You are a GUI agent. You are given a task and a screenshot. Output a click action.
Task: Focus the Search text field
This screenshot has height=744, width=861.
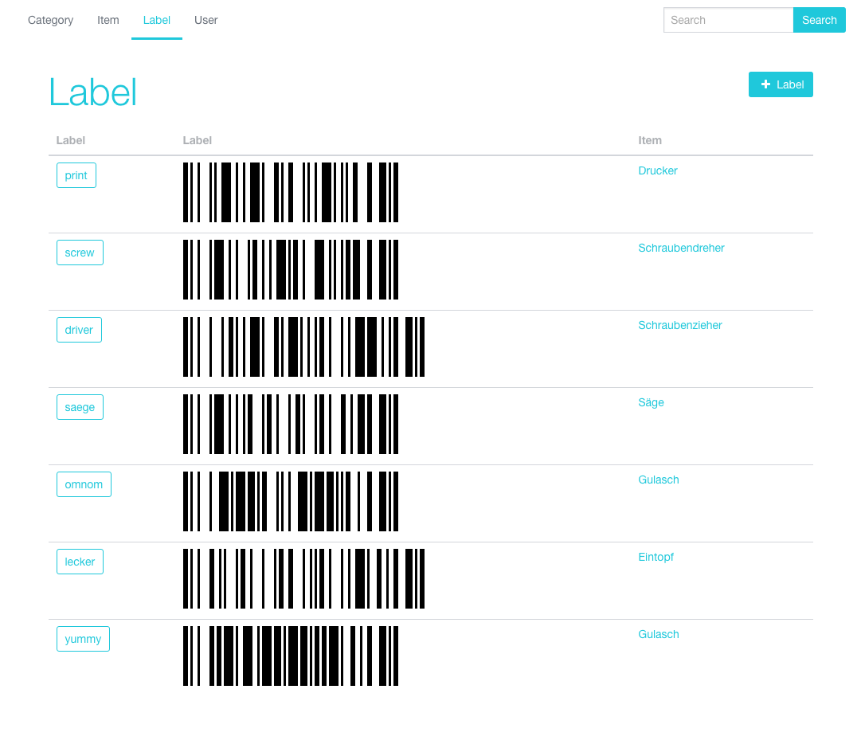[x=728, y=21]
